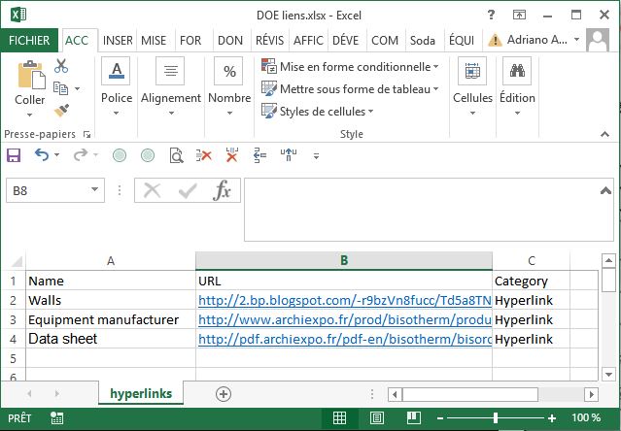Click the Cut scissors icon
Image resolution: width=621 pixels, height=431 pixels.
click(61, 66)
